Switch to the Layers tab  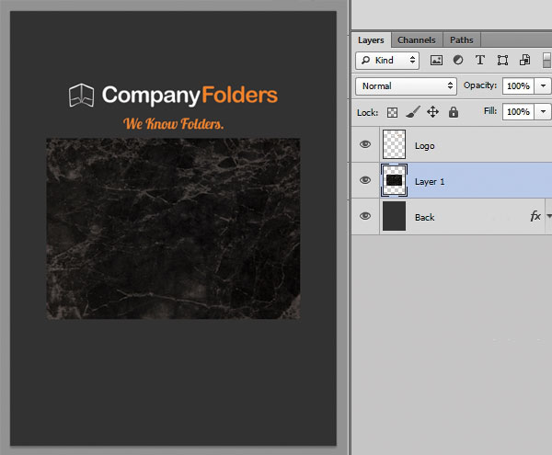click(x=371, y=40)
